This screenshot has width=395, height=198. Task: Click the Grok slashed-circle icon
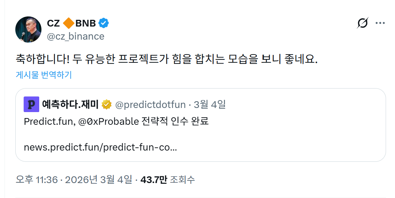click(363, 23)
